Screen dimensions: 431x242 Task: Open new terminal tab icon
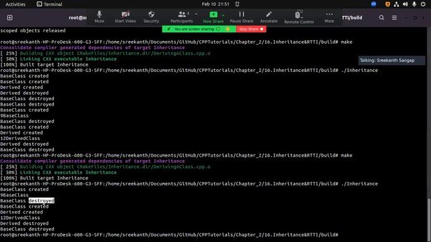[9, 17]
